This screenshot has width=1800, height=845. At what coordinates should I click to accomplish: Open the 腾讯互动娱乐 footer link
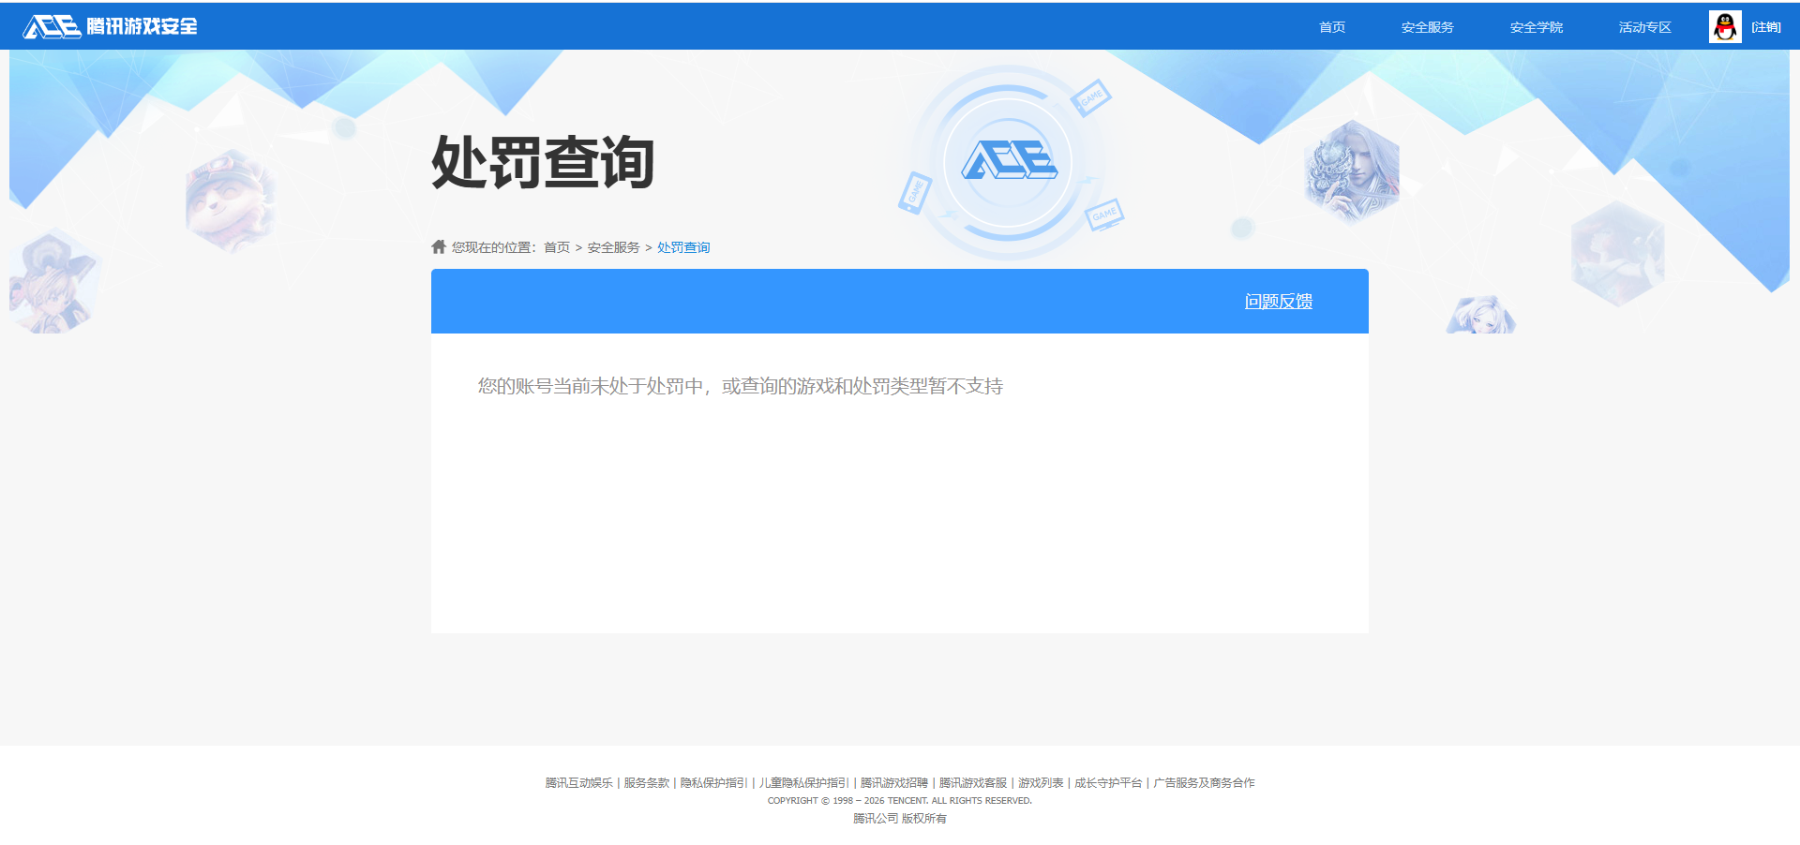point(578,783)
